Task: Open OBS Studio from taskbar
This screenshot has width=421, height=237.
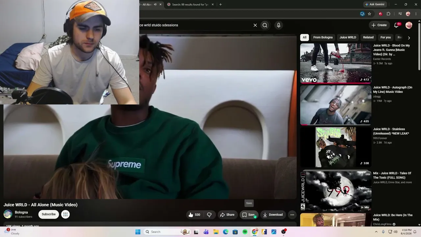Action: pos(284,232)
